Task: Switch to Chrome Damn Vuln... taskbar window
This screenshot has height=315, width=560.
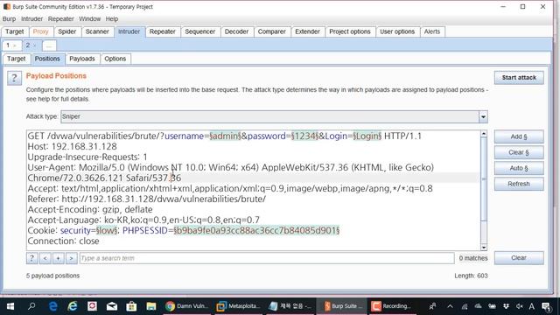Action: (186, 306)
